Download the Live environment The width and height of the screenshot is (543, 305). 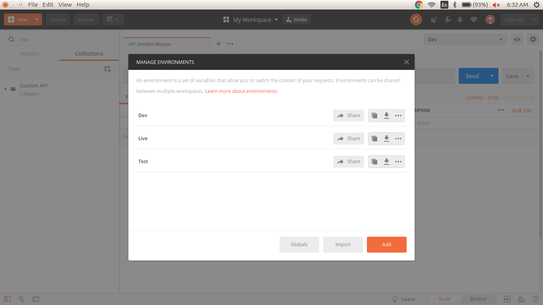pos(386,138)
